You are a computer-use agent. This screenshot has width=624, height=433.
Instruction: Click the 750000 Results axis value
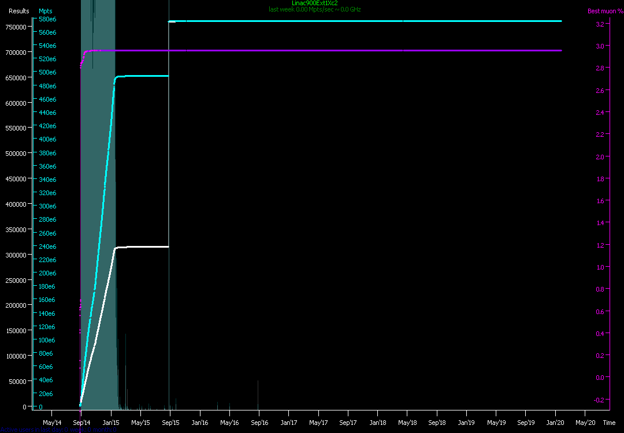click(16, 27)
